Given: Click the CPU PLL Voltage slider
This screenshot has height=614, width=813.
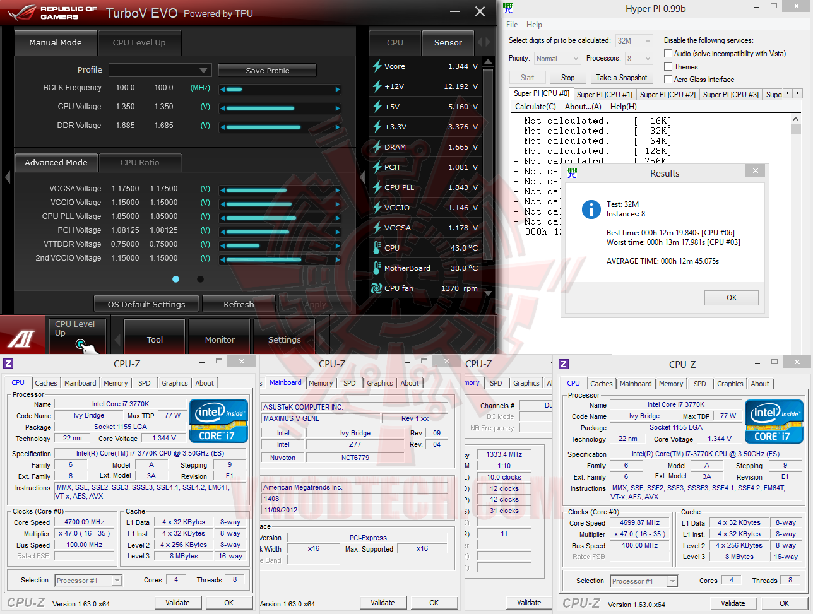Looking at the screenshot, I should (280, 218).
